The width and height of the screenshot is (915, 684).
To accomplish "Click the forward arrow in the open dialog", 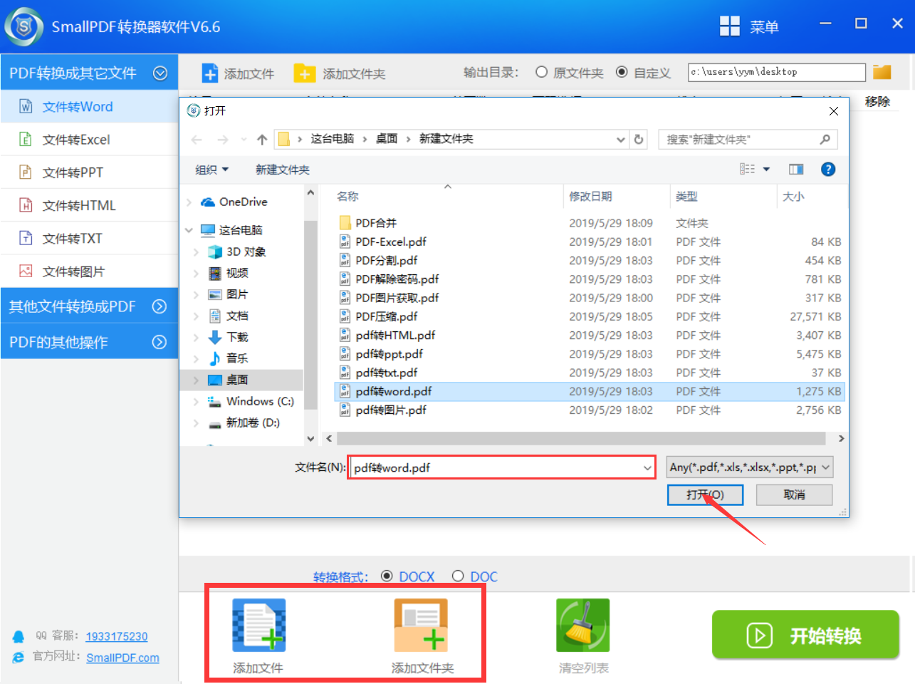I will (223, 140).
